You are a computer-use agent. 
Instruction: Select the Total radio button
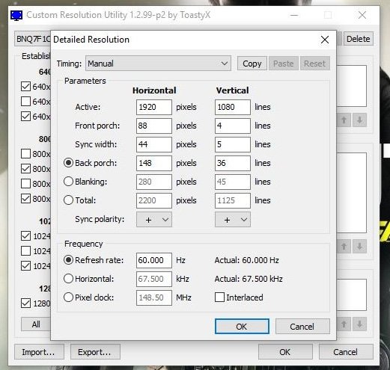tap(68, 200)
